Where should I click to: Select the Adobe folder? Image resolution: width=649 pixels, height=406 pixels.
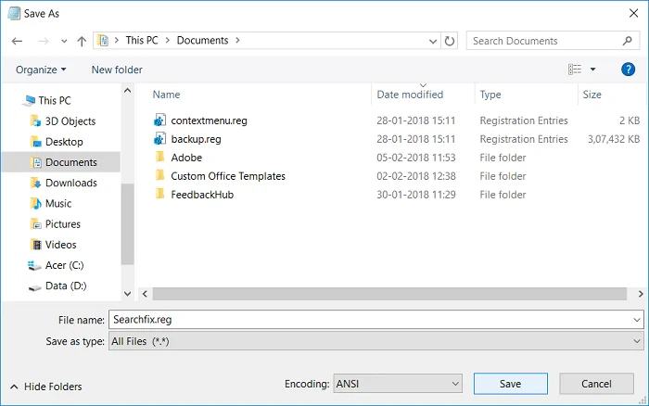click(x=186, y=158)
